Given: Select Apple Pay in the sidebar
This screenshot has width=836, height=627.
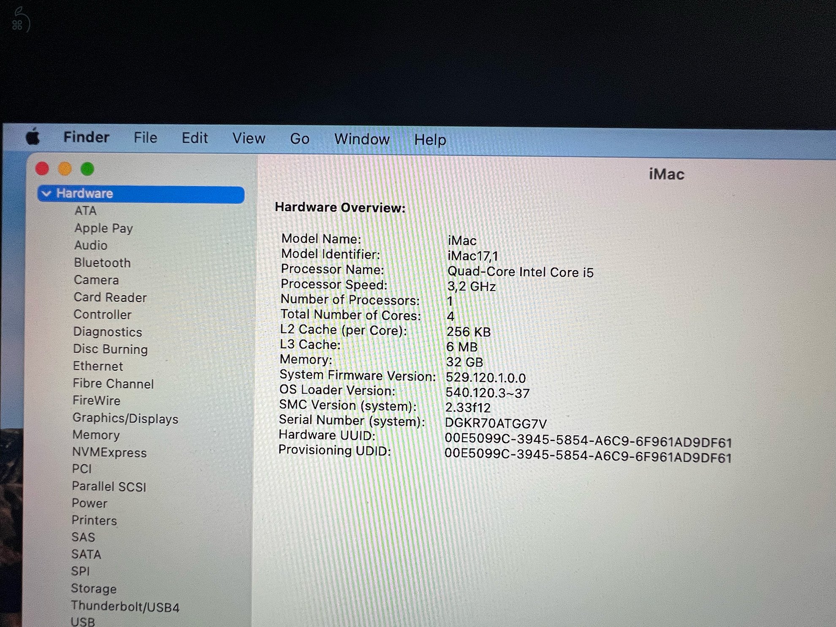Looking at the screenshot, I should pyautogui.click(x=103, y=228).
